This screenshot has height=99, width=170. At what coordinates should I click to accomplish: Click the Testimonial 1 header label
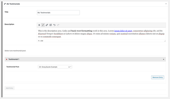14,59
